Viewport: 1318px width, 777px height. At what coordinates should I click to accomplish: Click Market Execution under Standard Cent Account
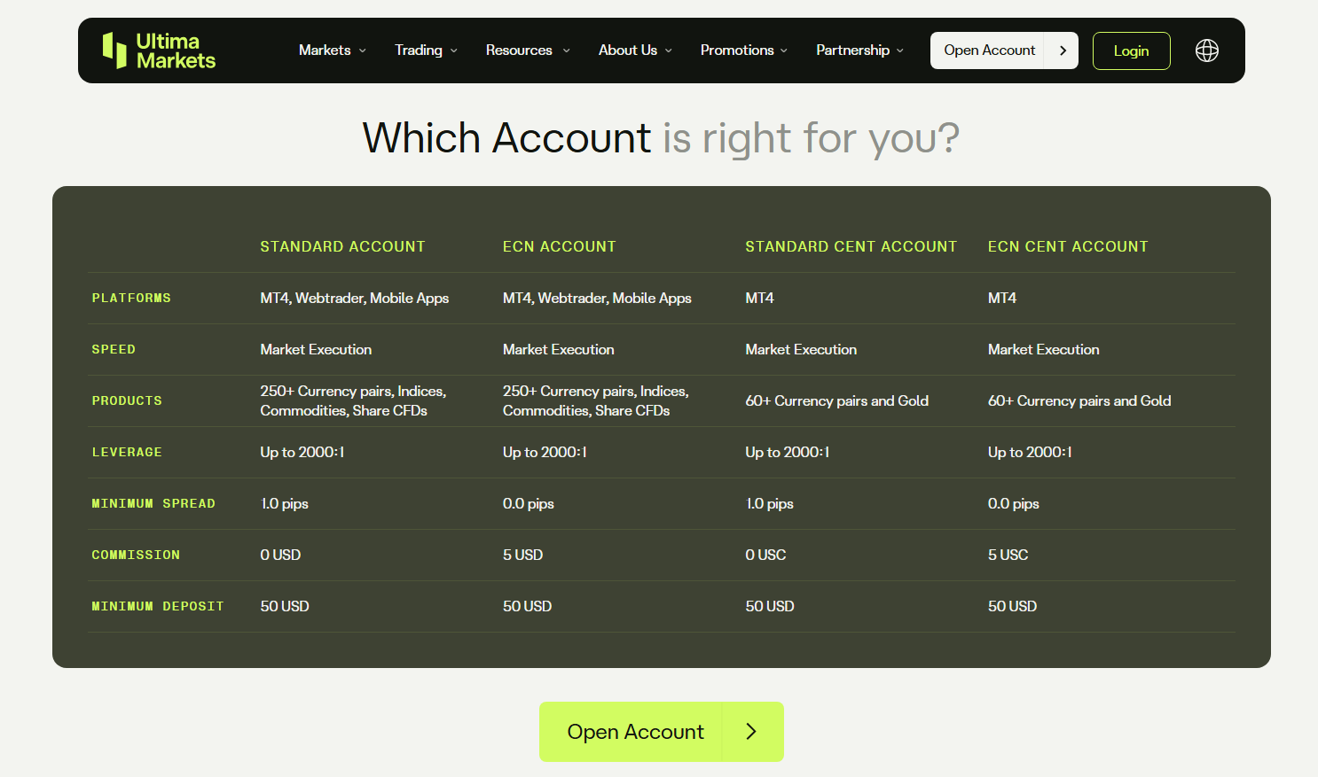801,349
